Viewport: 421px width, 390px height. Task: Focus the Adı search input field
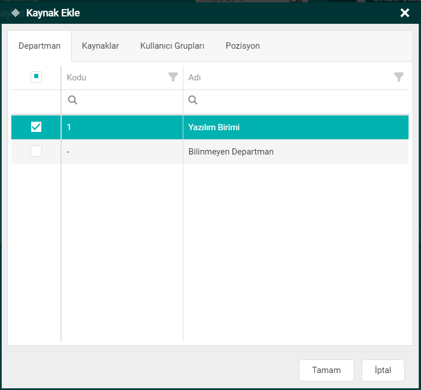(300, 100)
